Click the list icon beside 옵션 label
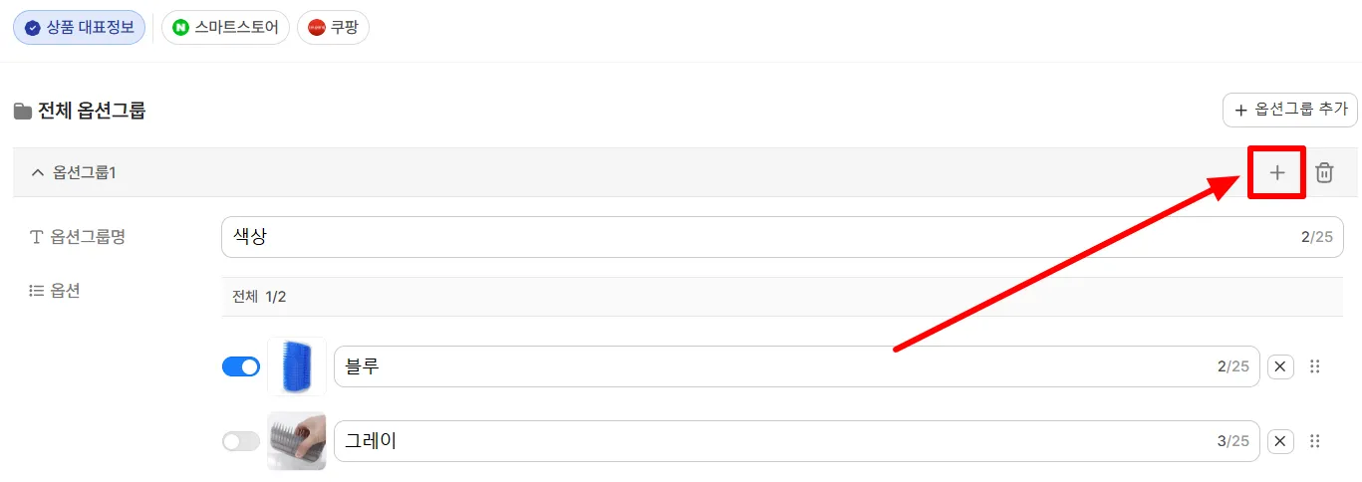The image size is (1362, 482). pos(37,291)
